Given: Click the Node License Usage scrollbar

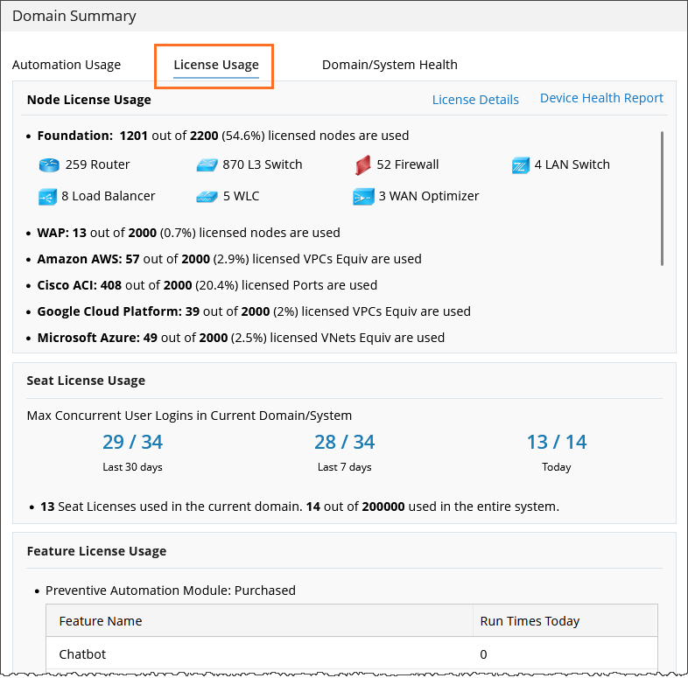Looking at the screenshot, I should [662, 198].
